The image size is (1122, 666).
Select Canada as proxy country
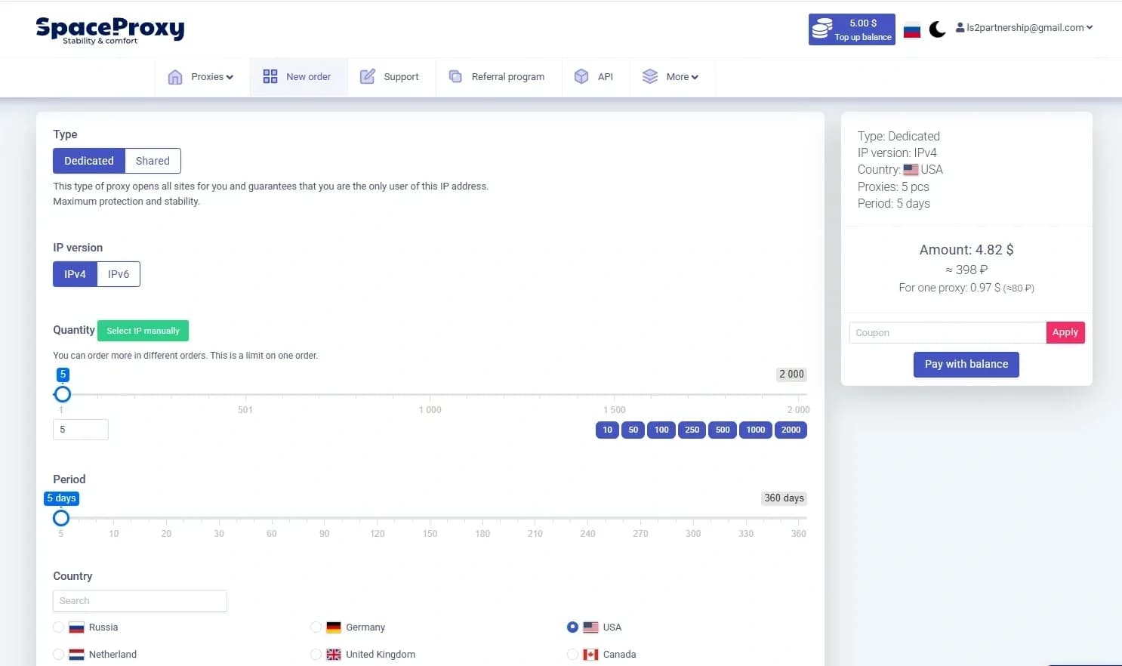tap(572, 654)
